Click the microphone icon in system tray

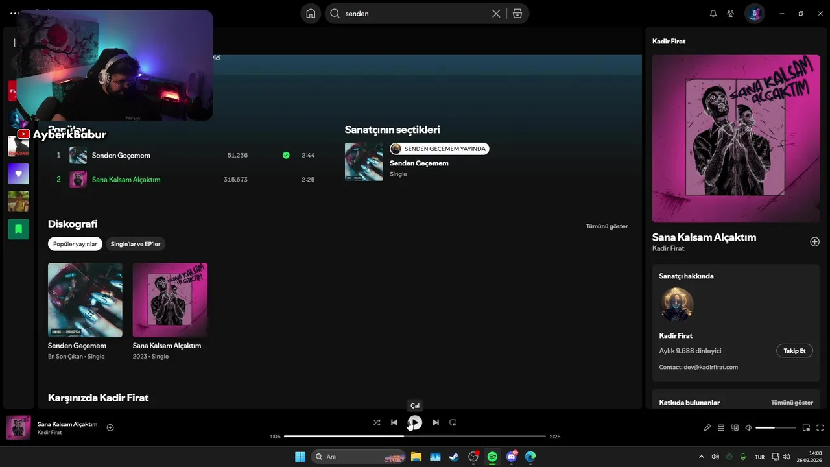pos(743,457)
